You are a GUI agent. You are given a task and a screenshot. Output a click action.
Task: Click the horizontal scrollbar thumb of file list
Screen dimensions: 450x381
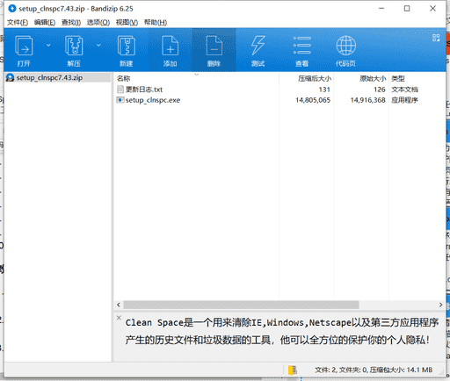point(241,305)
